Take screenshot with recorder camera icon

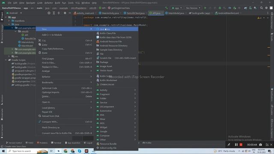(260, 145)
